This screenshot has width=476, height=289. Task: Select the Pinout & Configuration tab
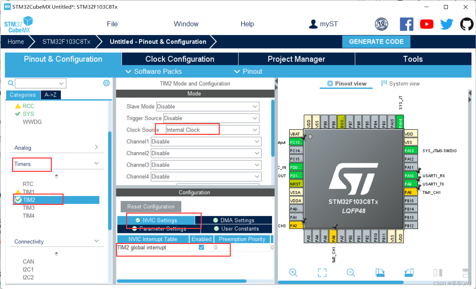pyautogui.click(x=63, y=59)
